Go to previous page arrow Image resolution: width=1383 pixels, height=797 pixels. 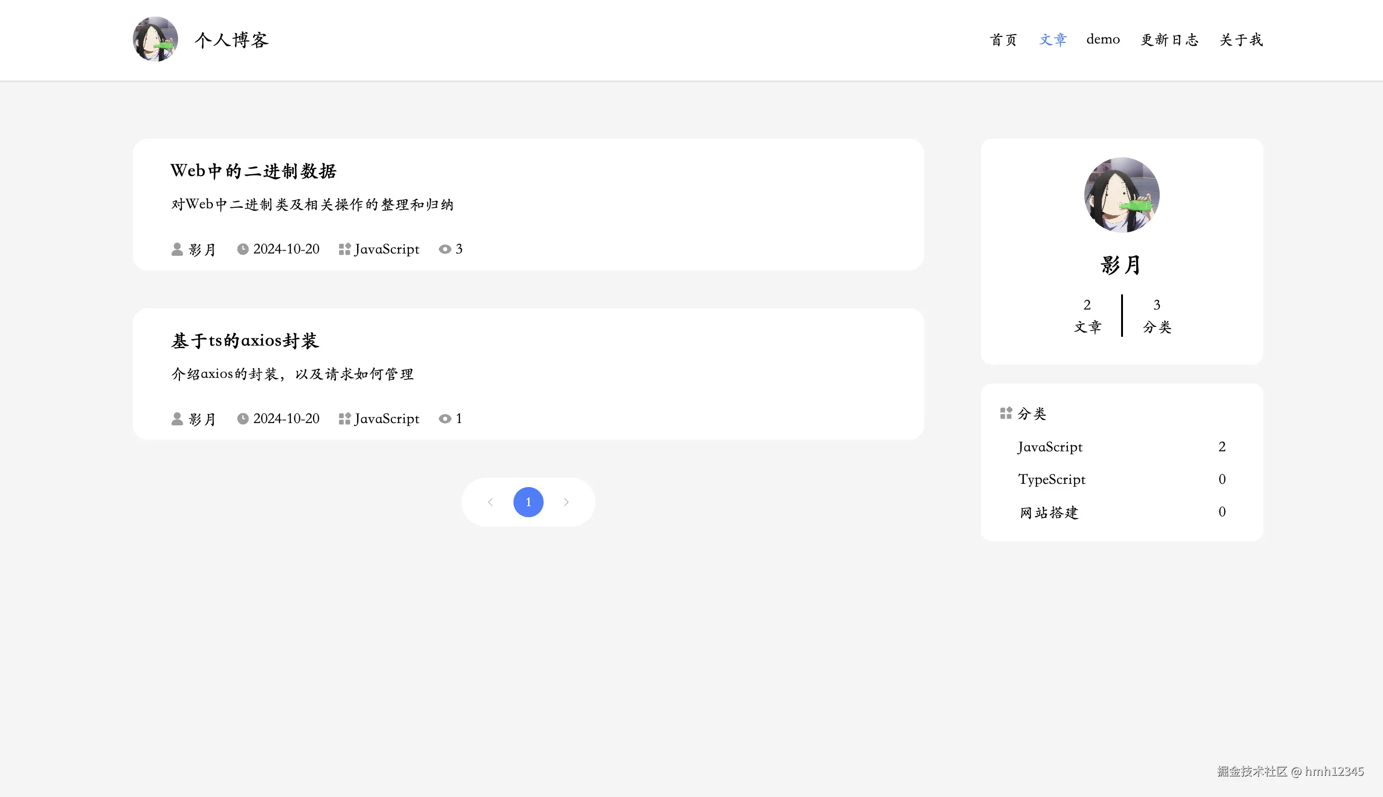point(490,502)
